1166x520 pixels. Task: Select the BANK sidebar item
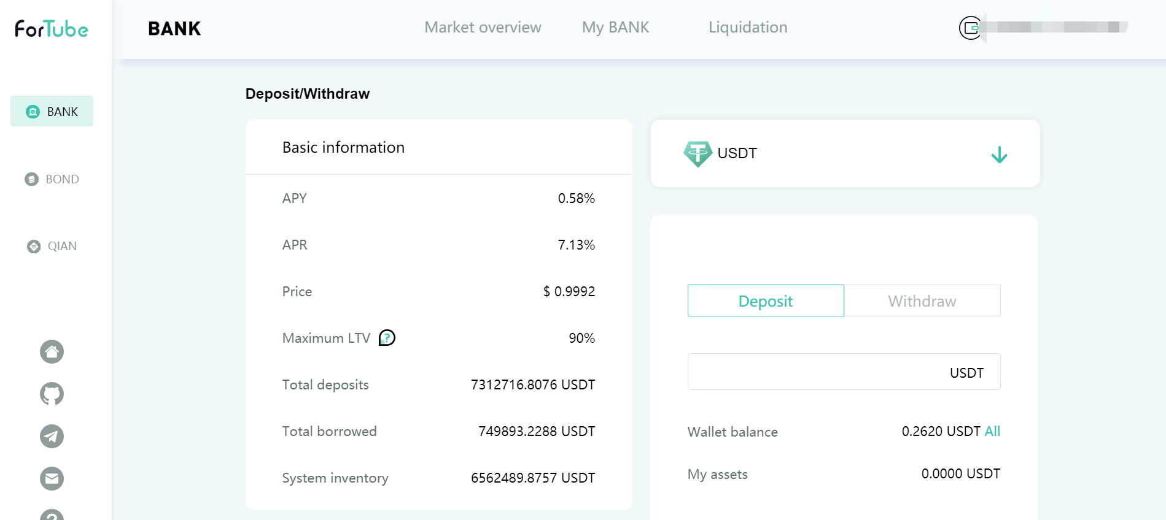click(x=52, y=112)
